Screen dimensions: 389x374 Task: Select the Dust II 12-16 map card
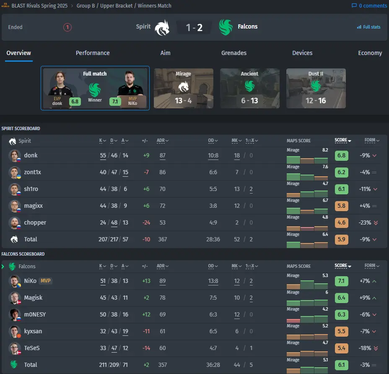[x=316, y=88]
